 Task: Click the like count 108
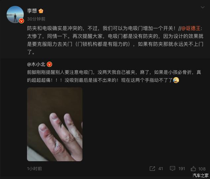pos(202,169)
